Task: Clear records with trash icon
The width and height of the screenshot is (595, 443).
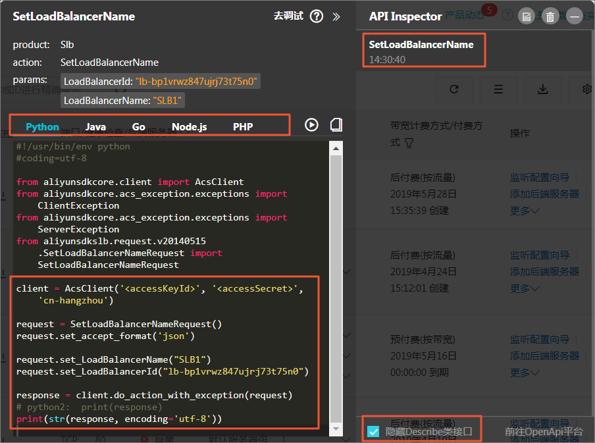Action: coord(550,16)
